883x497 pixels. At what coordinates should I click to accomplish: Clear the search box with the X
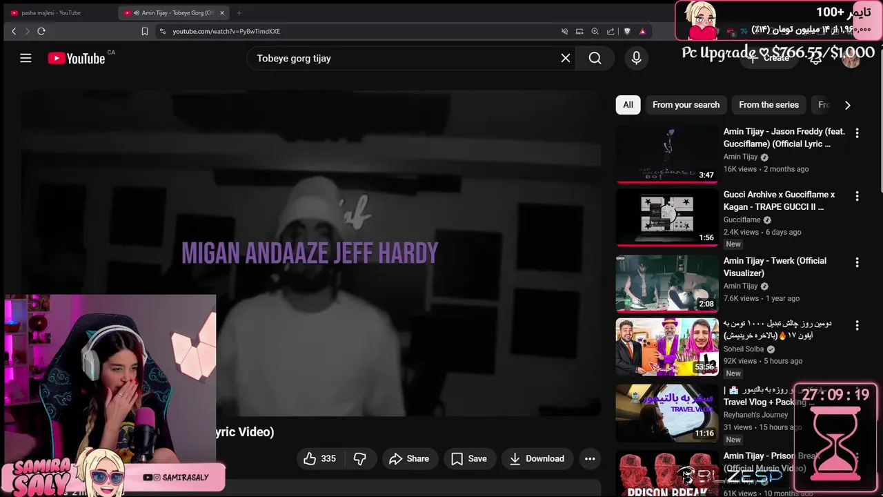566,58
